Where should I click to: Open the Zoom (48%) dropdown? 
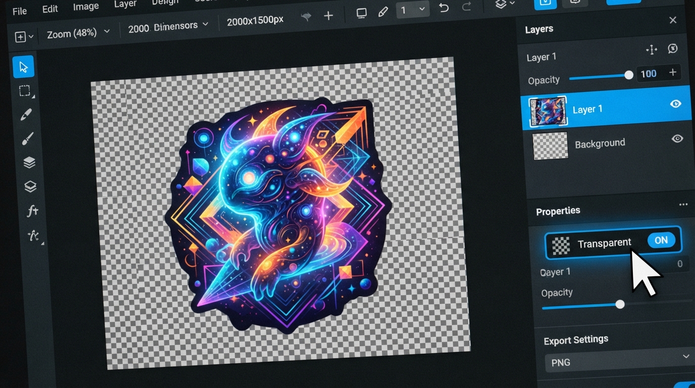click(x=78, y=33)
